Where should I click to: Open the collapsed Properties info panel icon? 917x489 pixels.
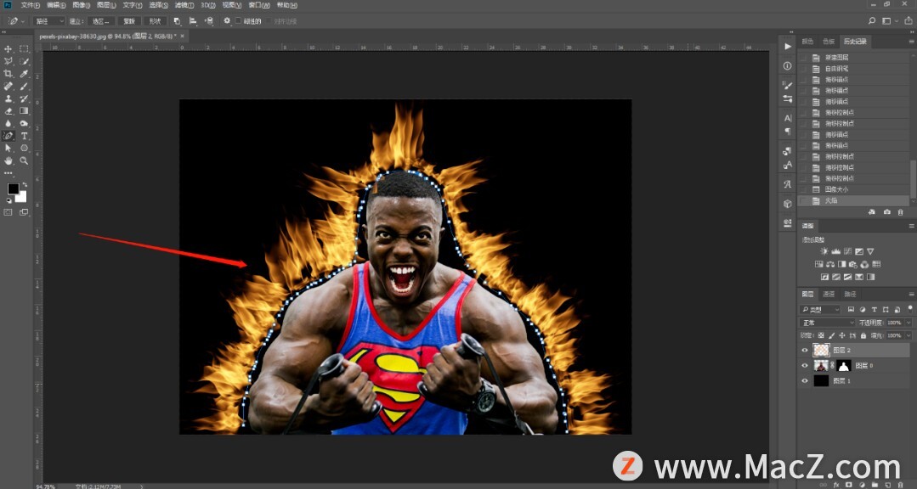point(788,66)
